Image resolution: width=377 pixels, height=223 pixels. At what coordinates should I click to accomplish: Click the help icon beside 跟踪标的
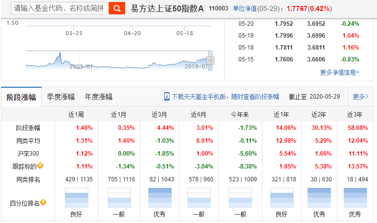click(40, 166)
